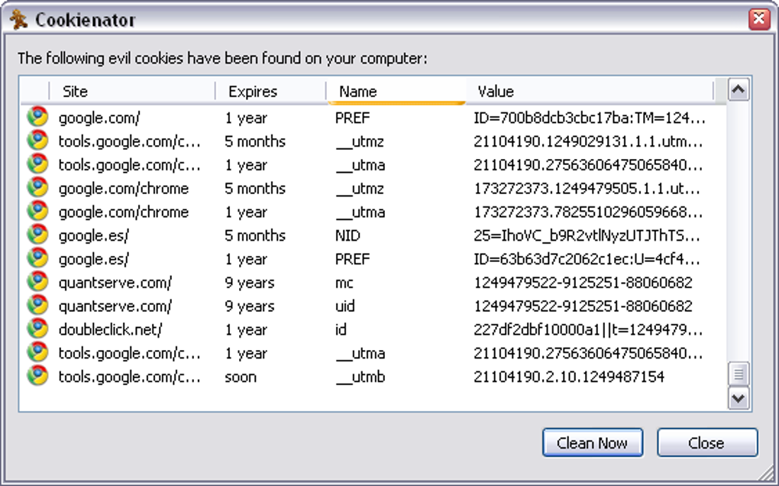Click value ID=63b63d7c2062c1ec:U=4cf4...
Viewport: 779px width, 486px height.
pos(587,259)
